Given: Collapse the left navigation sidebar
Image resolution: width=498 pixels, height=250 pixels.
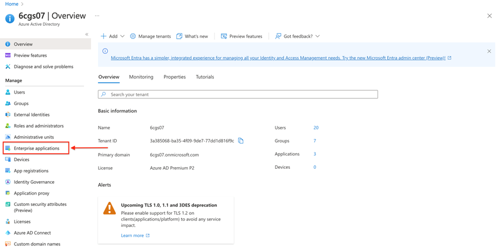Looking at the screenshot, I should point(87,34).
